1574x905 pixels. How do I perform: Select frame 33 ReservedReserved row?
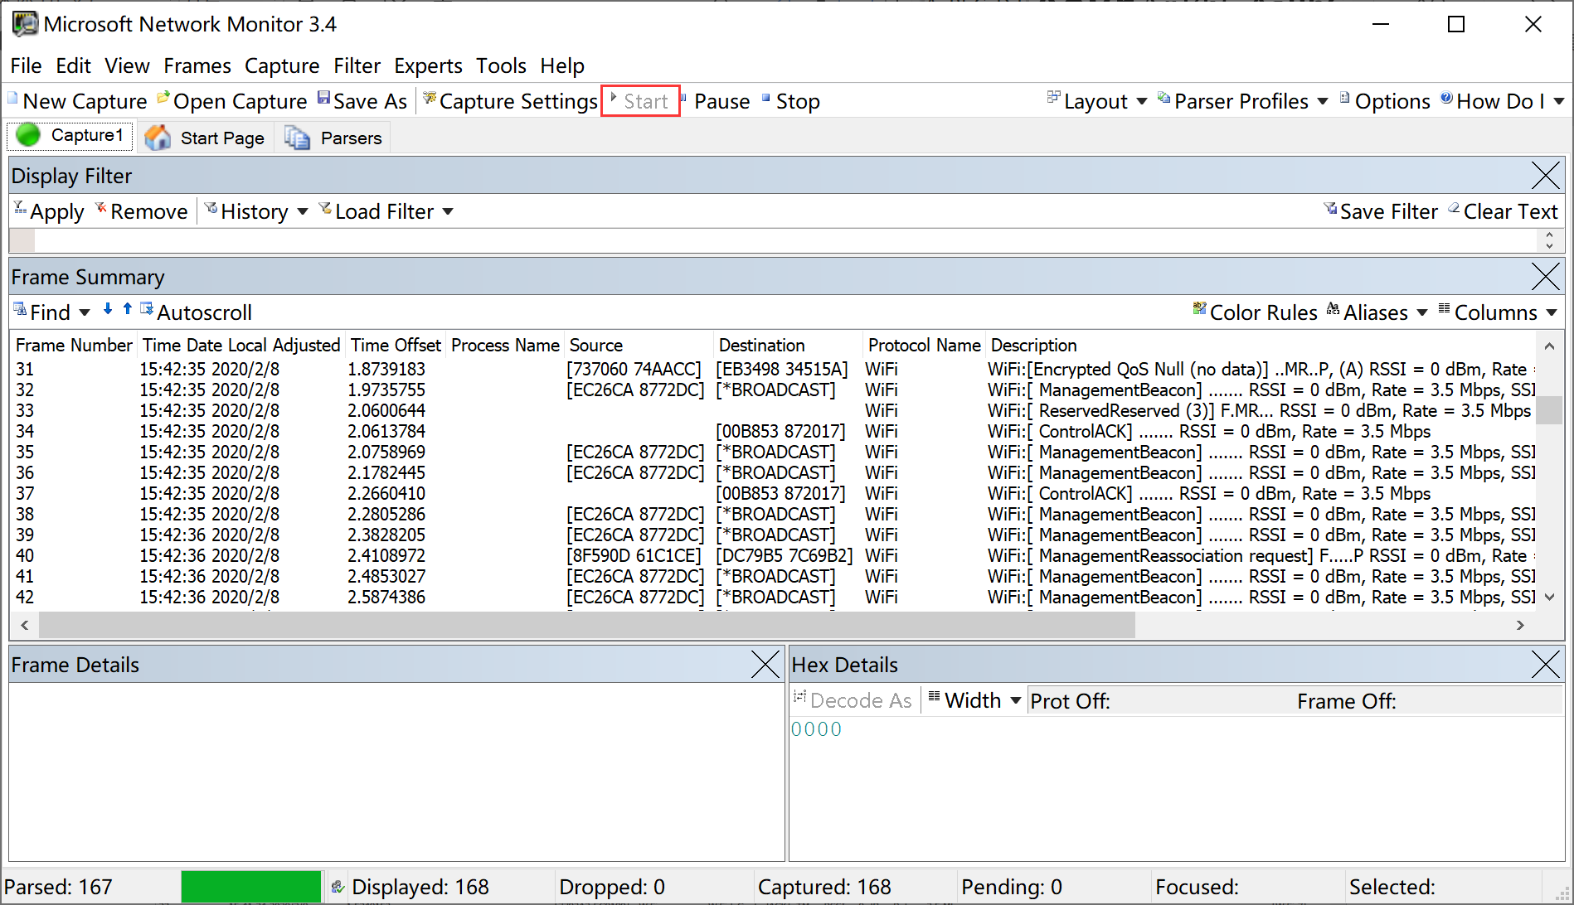[x=773, y=410]
